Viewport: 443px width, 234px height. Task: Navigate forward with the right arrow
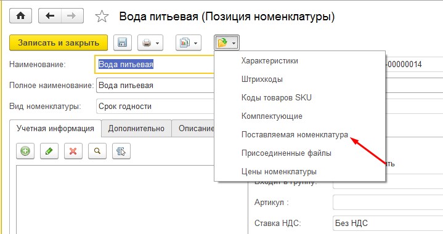[72, 16]
